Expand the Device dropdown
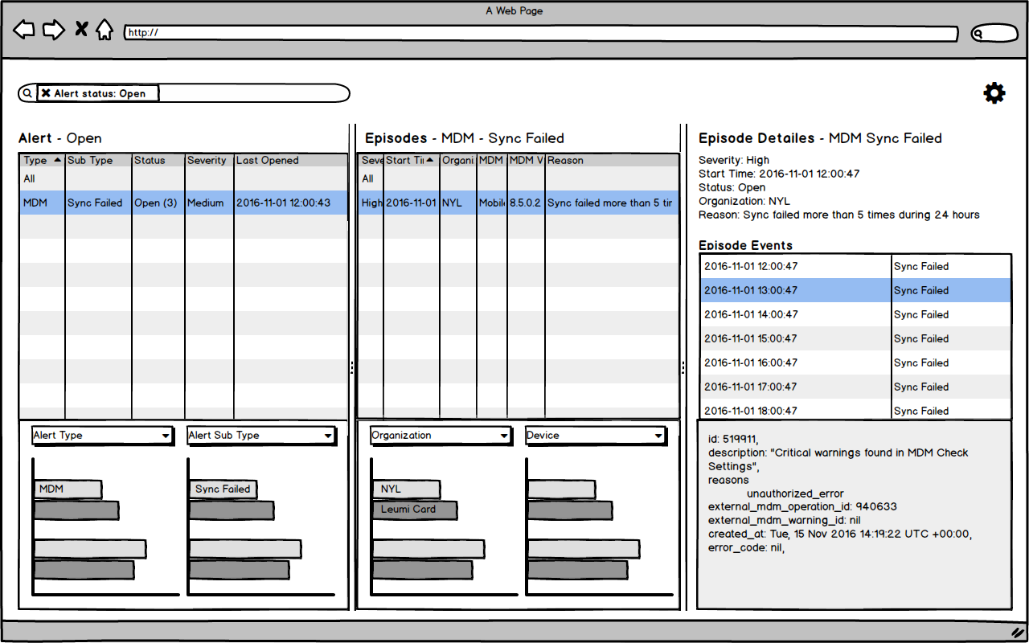This screenshot has height=643, width=1029. [x=595, y=435]
